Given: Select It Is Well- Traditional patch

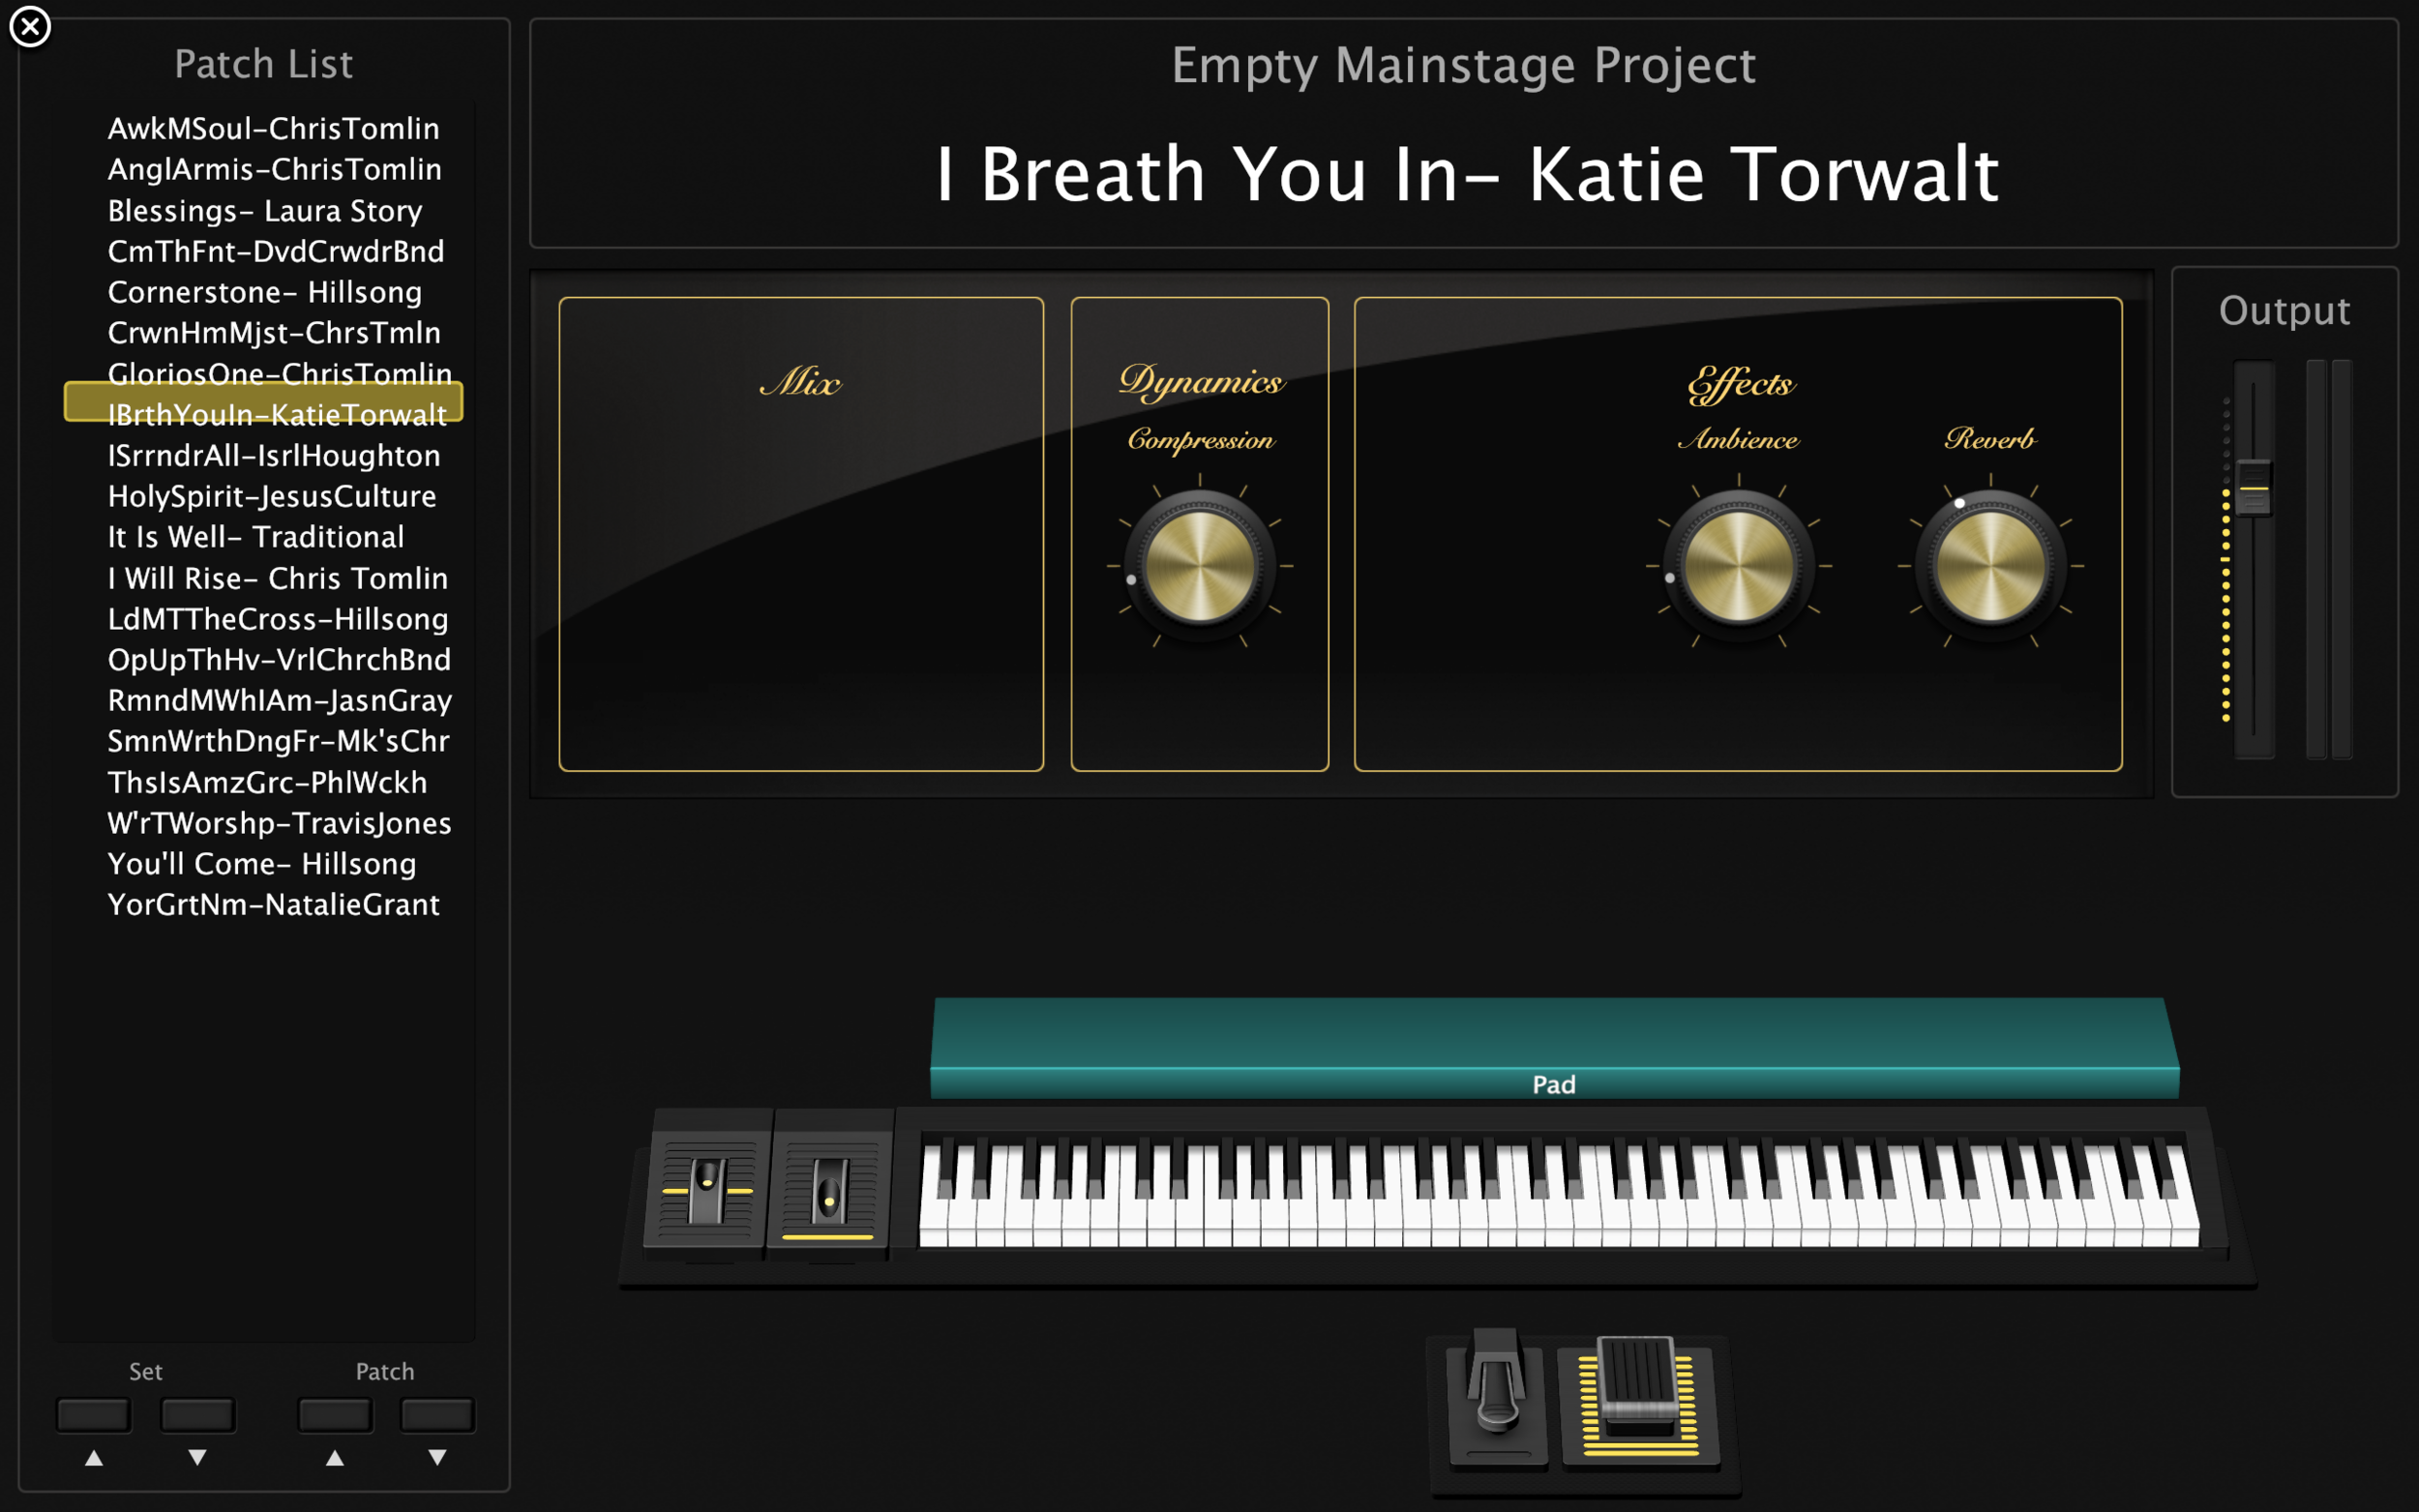Looking at the screenshot, I should coord(255,537).
